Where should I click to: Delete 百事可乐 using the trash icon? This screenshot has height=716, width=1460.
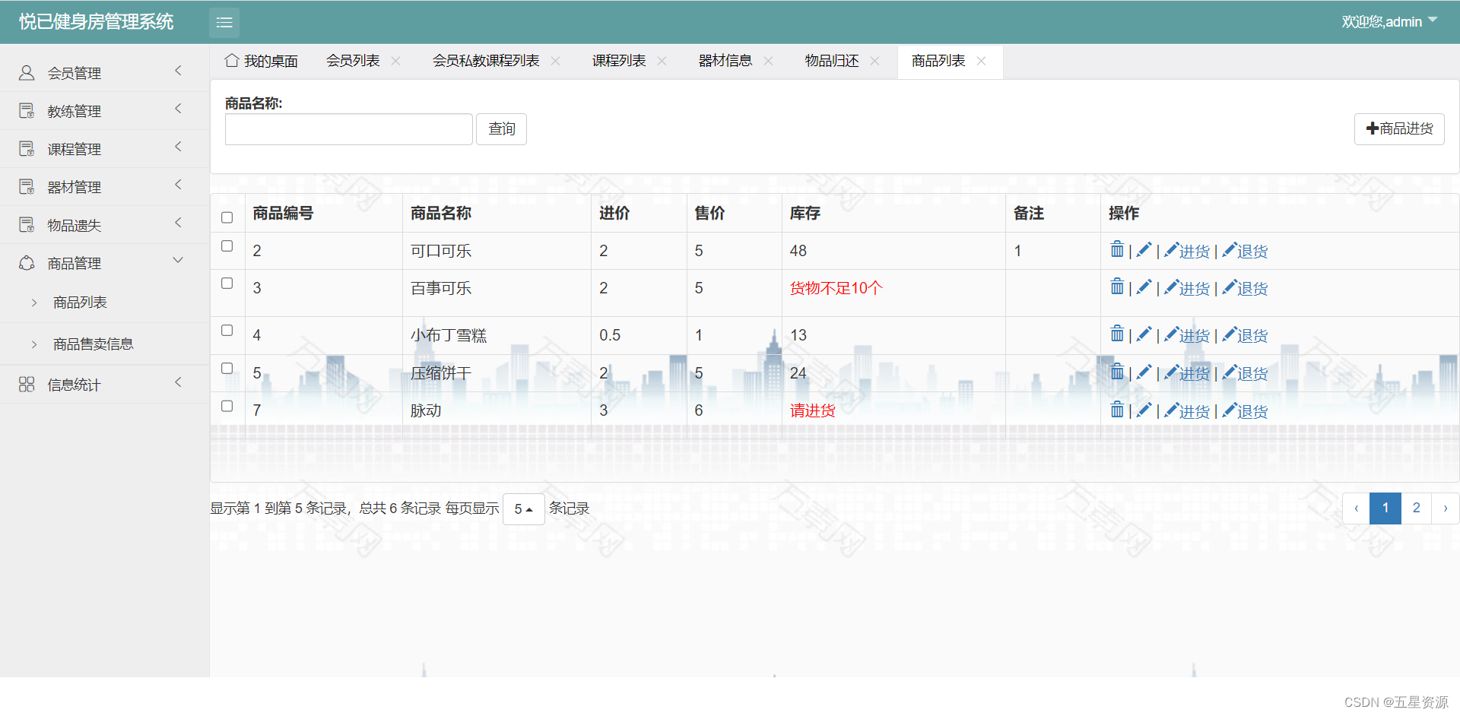pos(1117,287)
